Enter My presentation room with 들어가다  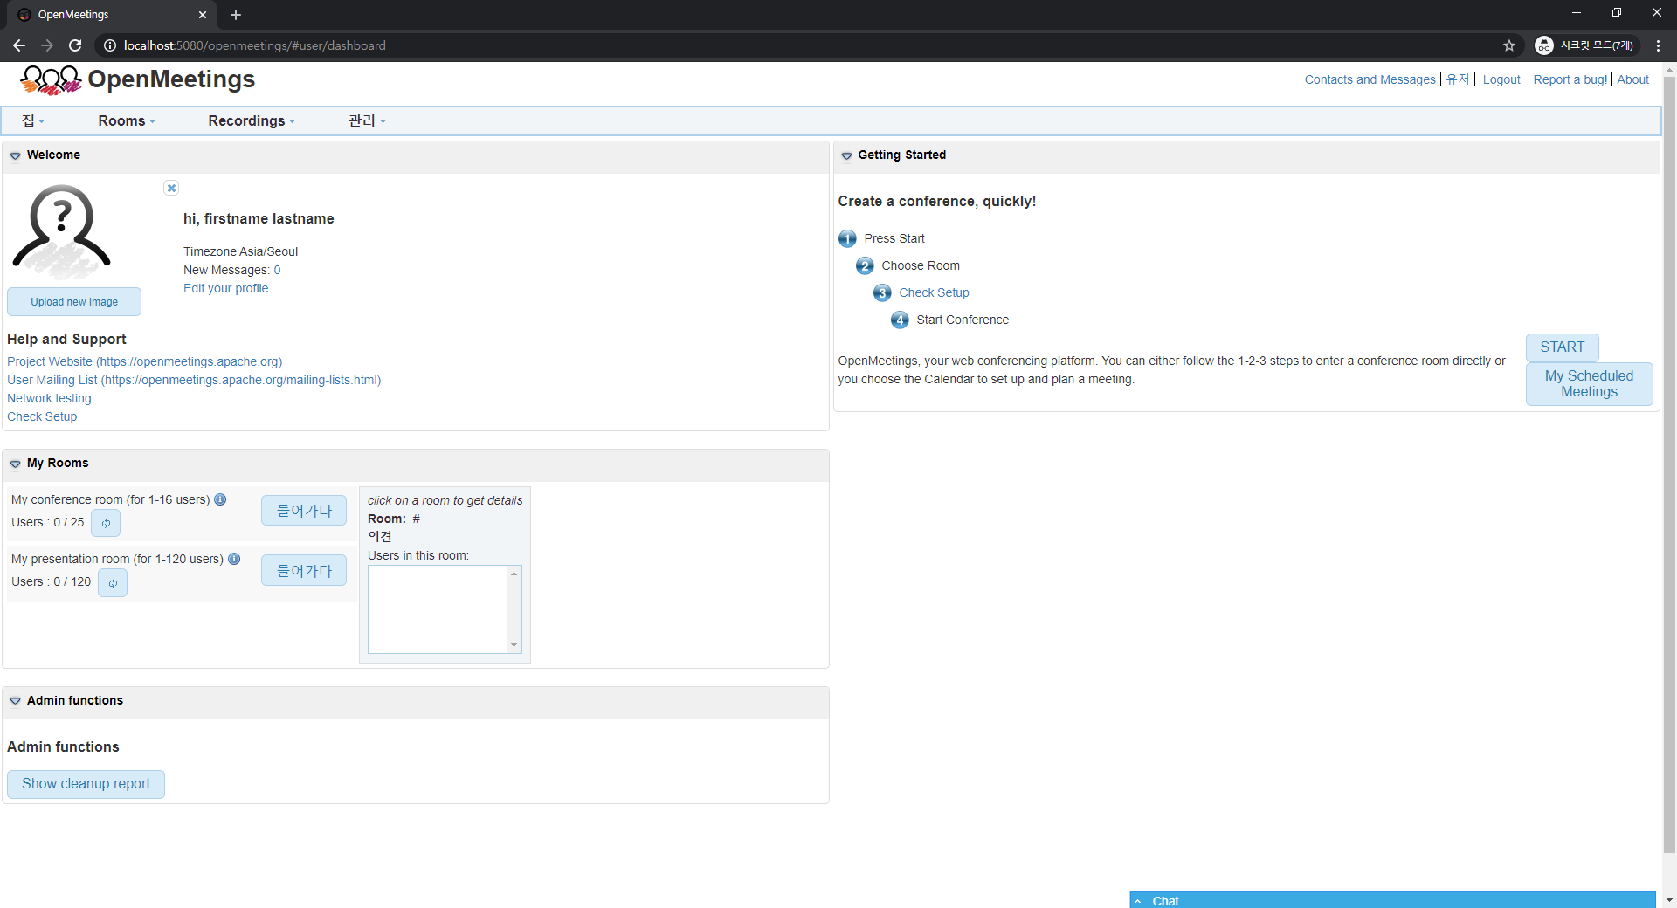click(x=304, y=571)
